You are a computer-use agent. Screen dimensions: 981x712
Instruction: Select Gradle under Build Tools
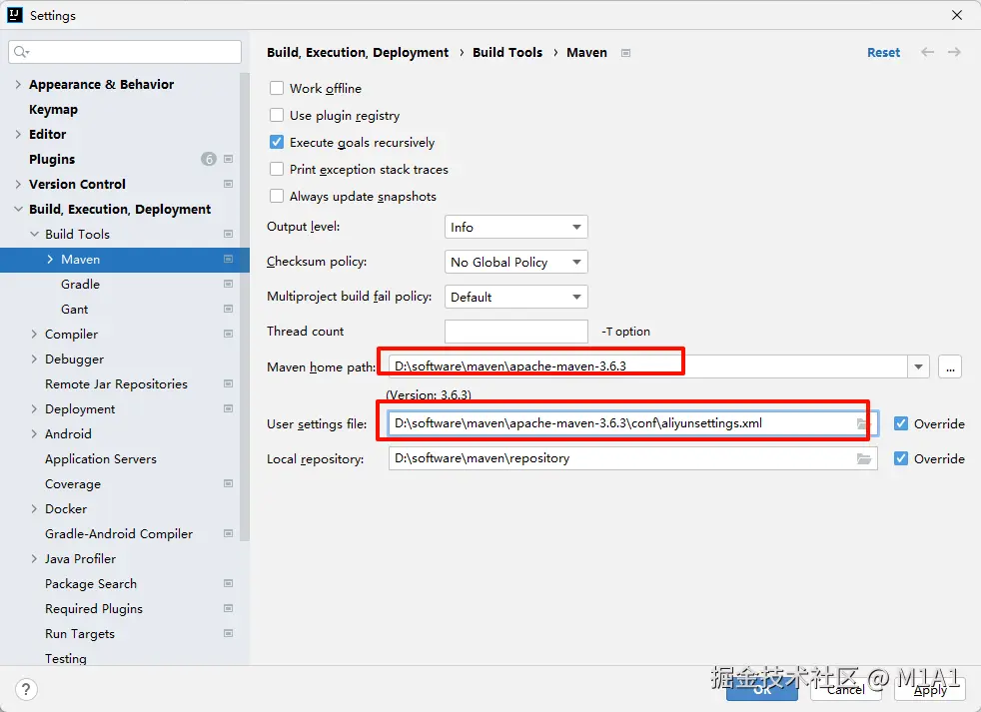pos(80,284)
